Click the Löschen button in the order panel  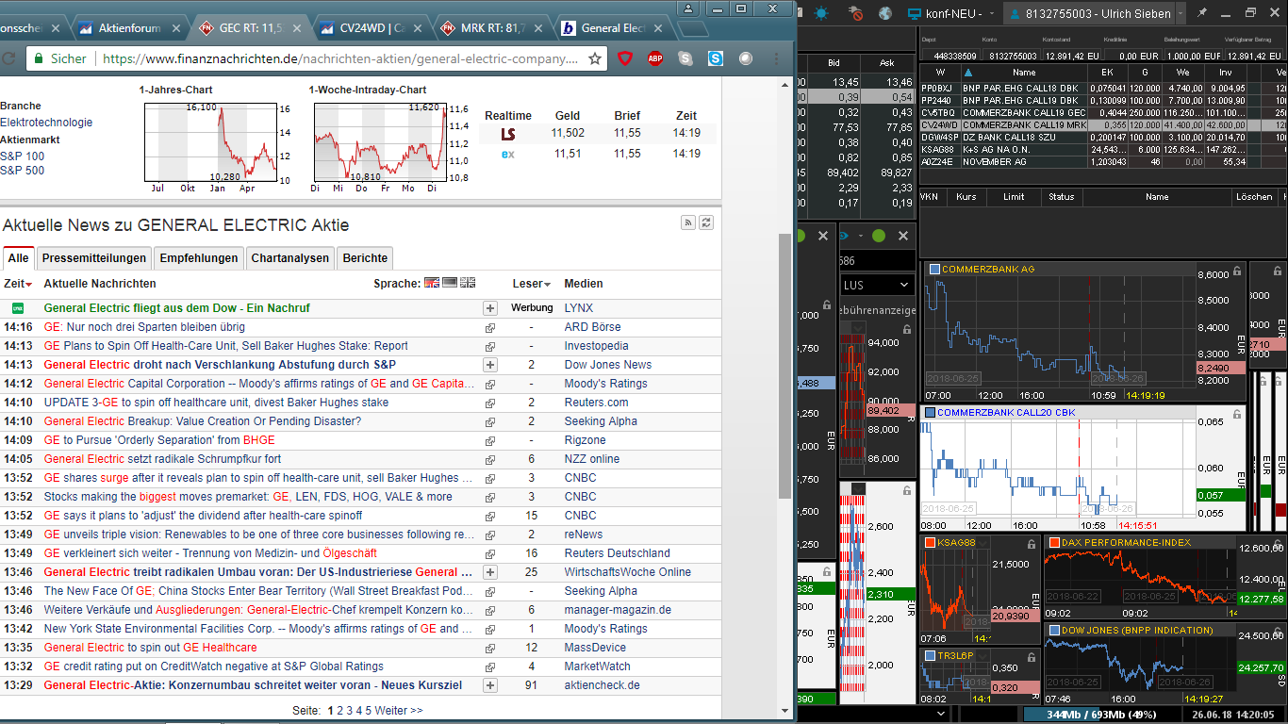[1255, 196]
